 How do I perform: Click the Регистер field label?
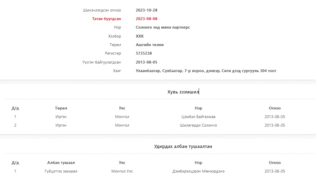[113, 53]
